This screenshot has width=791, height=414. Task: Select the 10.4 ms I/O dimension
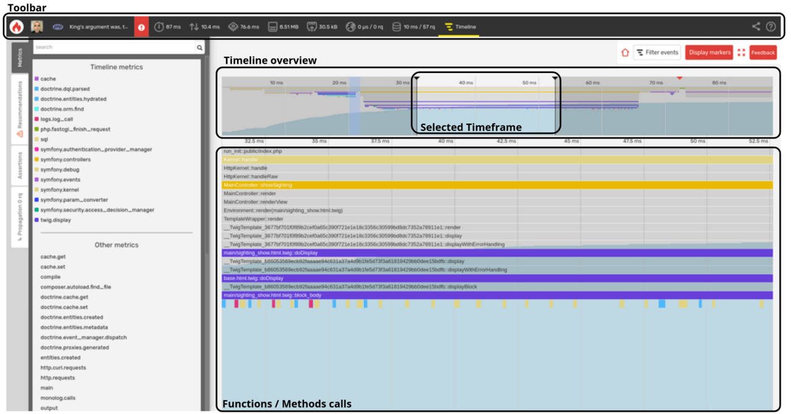205,27
